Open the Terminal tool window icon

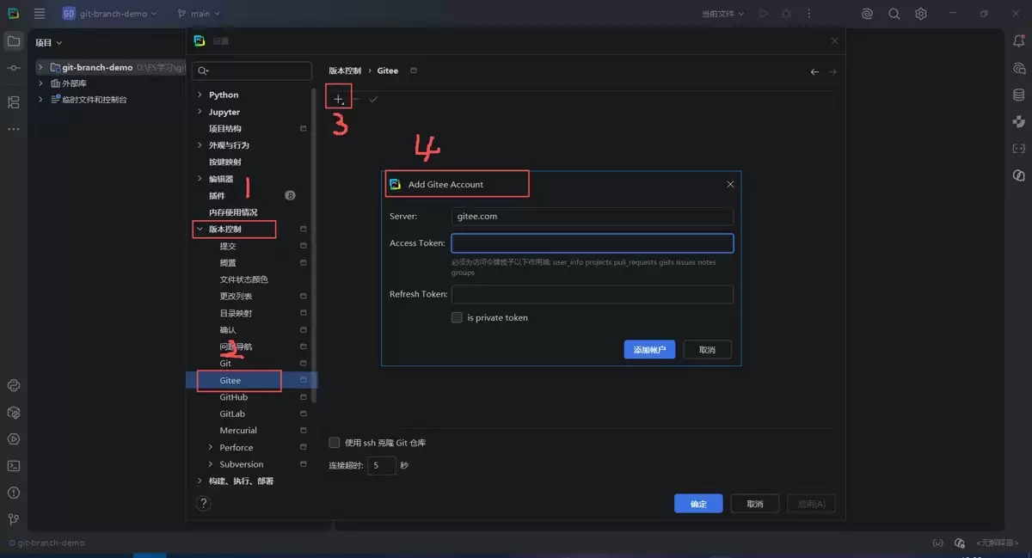(14, 466)
